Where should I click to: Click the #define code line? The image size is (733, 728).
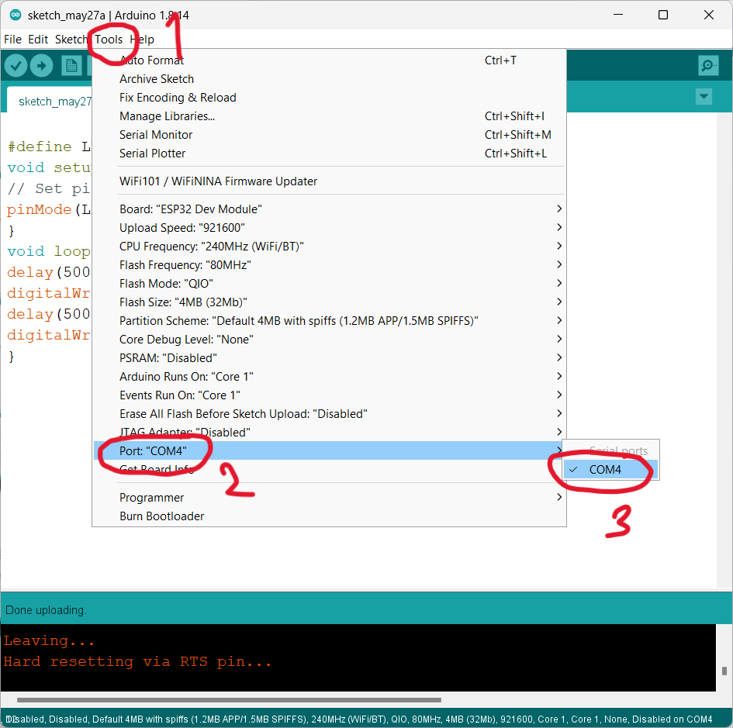pos(49,147)
